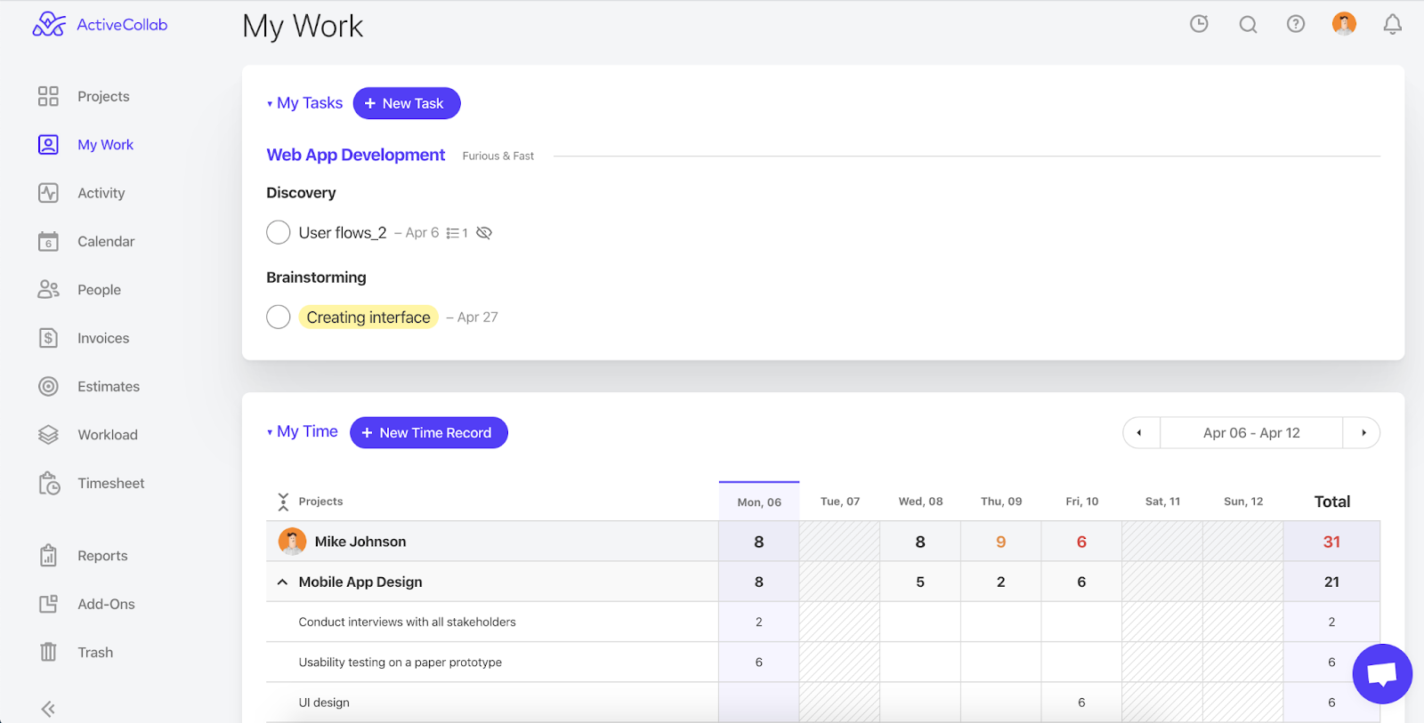Mark User flows_2 task complete

pos(279,233)
